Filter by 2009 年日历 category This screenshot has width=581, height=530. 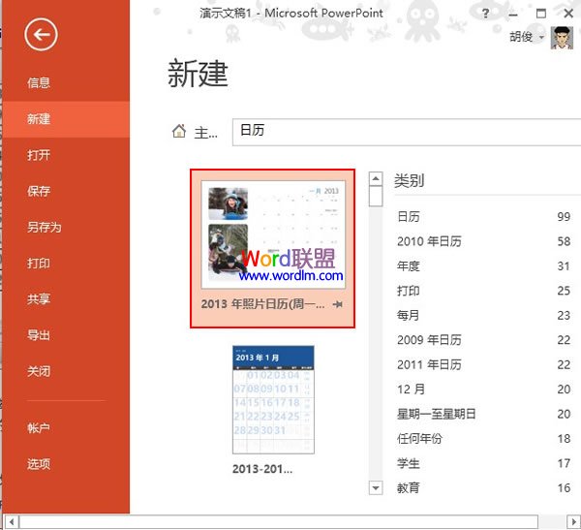pyautogui.click(x=483, y=340)
